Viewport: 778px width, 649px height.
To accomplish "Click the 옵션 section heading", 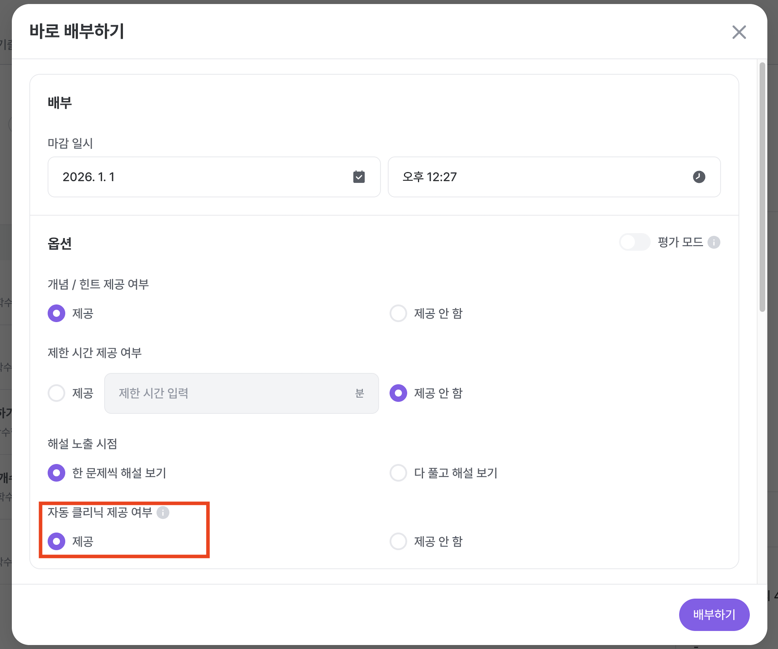I will [59, 243].
